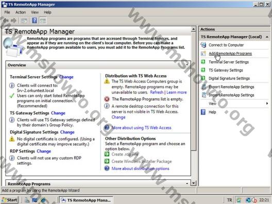
Task: Click Export RemoteApp Settings action
Action: click(x=231, y=87)
